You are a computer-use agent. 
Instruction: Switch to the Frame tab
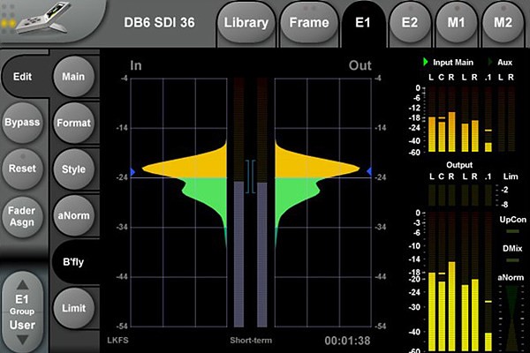click(309, 22)
